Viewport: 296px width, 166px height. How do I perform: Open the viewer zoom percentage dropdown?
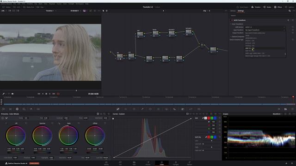click(4, 11)
